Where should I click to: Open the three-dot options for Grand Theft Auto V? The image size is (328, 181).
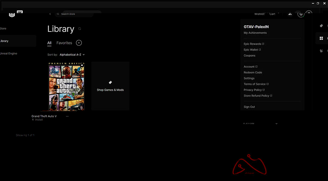tap(67, 116)
